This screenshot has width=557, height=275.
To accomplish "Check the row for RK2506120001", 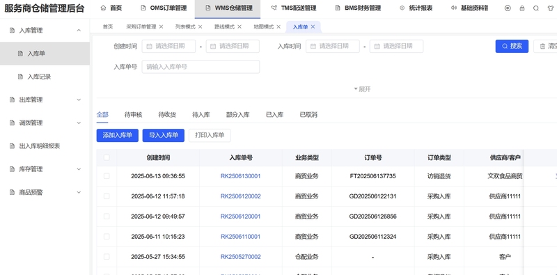I will 107,216.
